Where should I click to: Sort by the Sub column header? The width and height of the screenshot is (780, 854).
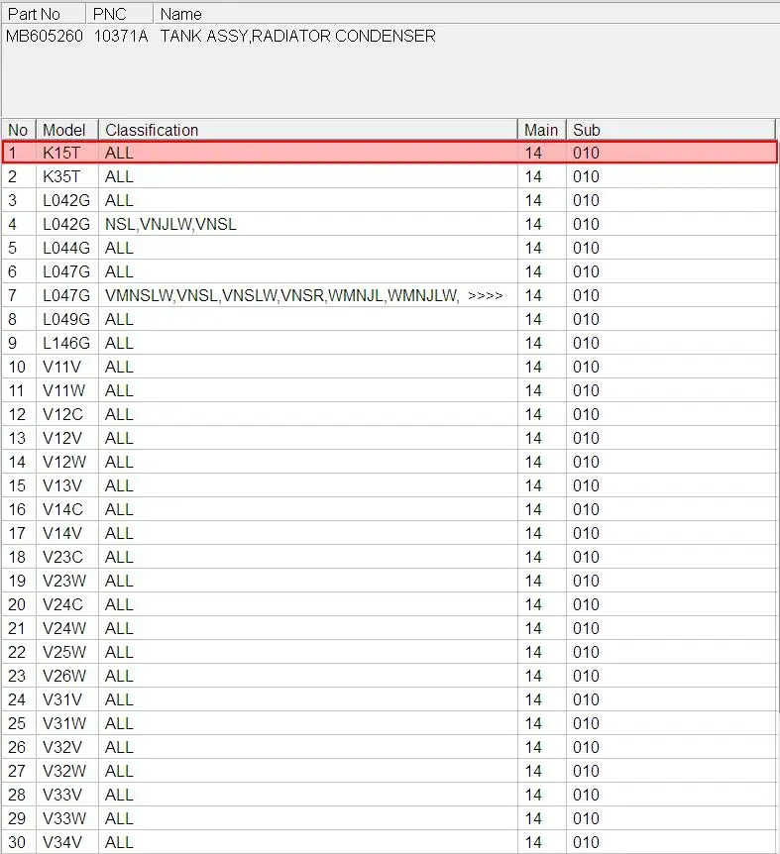coord(671,130)
